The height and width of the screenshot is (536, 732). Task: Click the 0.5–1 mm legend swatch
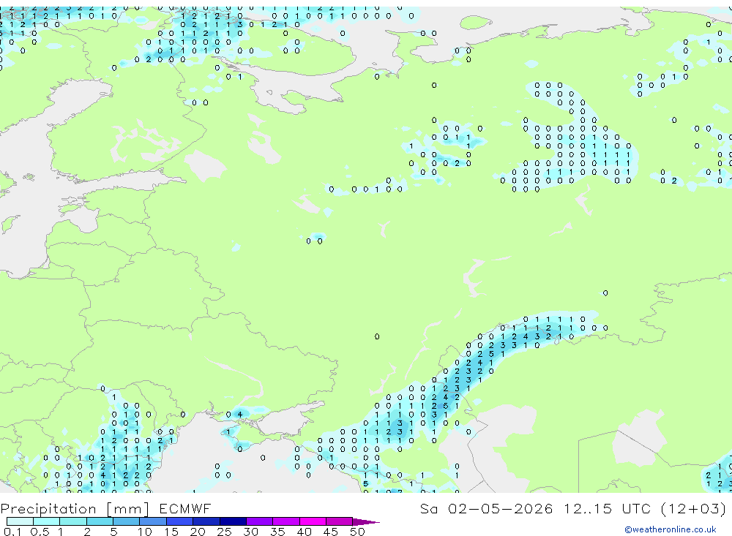coord(46,521)
